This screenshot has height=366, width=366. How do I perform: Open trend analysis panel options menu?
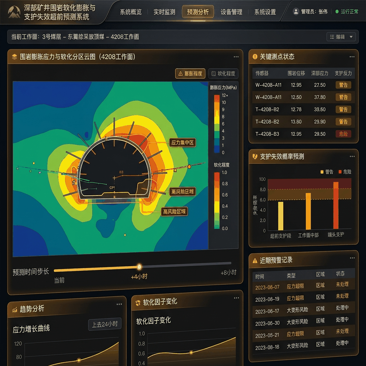coord(119,304)
